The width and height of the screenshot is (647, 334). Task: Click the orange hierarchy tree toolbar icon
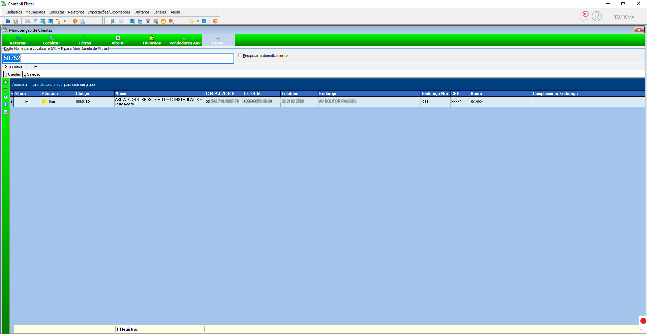(x=58, y=21)
